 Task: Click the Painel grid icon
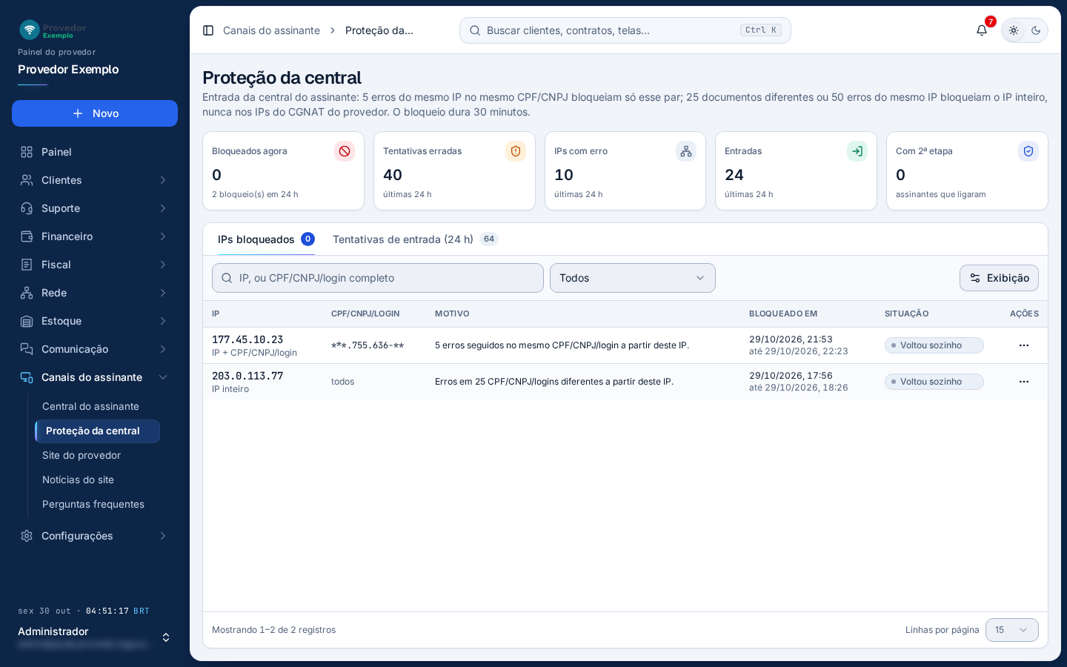(x=27, y=152)
